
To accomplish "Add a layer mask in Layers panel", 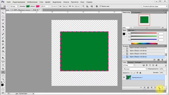I will (x=148, y=88).
